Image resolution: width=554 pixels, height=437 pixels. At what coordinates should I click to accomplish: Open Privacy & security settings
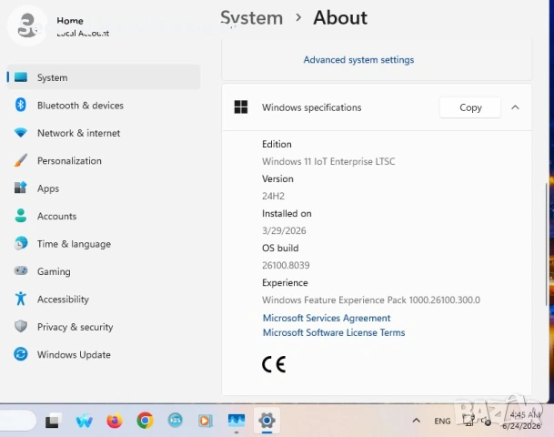(x=104, y=327)
